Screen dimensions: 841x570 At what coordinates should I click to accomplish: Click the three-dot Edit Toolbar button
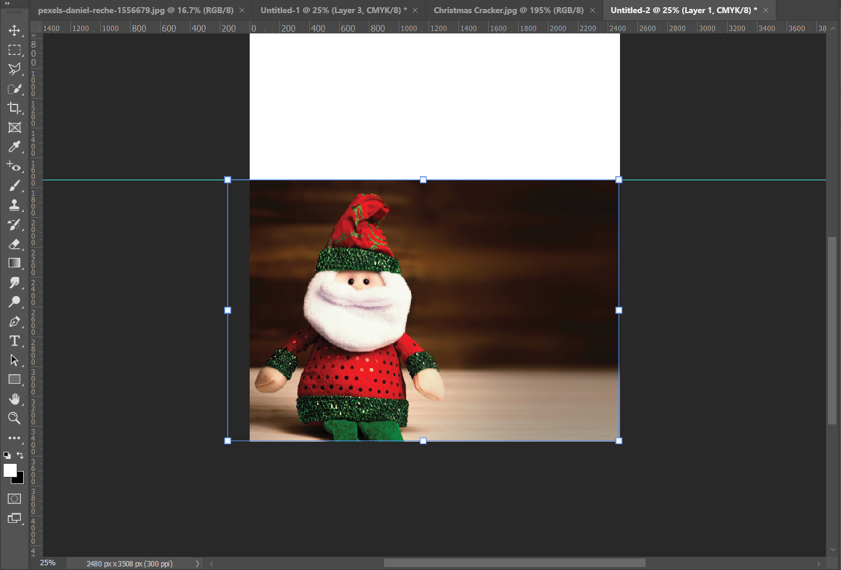(14, 438)
